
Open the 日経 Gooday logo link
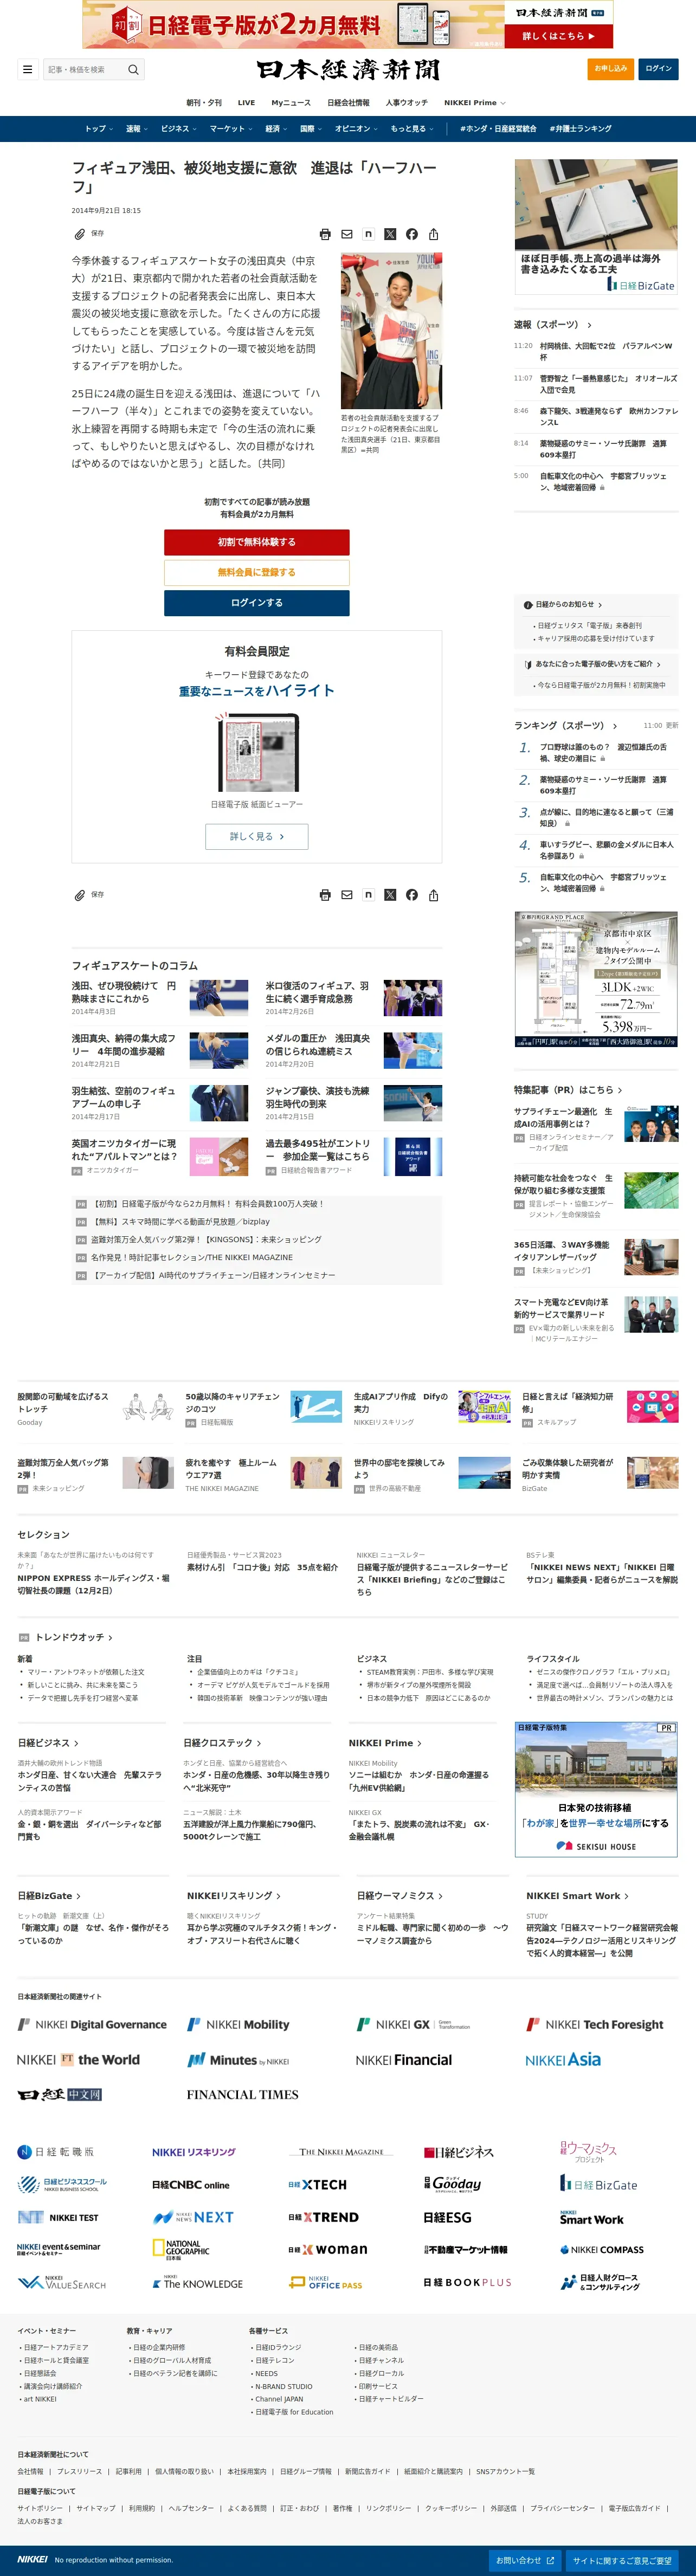452,2185
